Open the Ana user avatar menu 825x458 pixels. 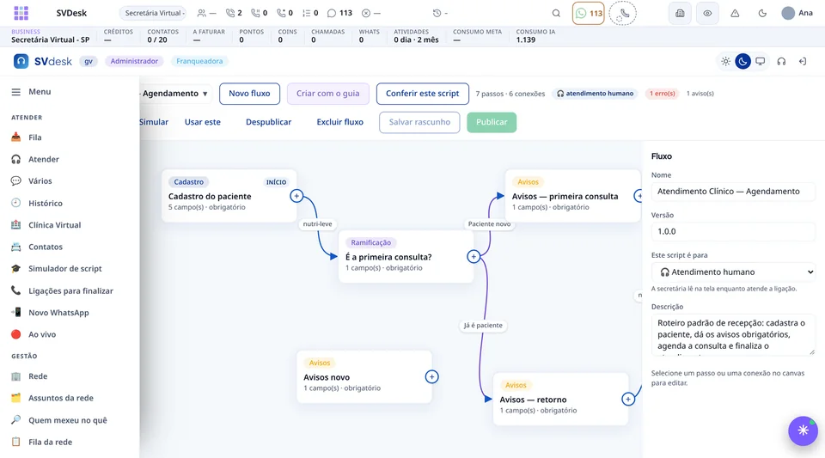tap(797, 13)
